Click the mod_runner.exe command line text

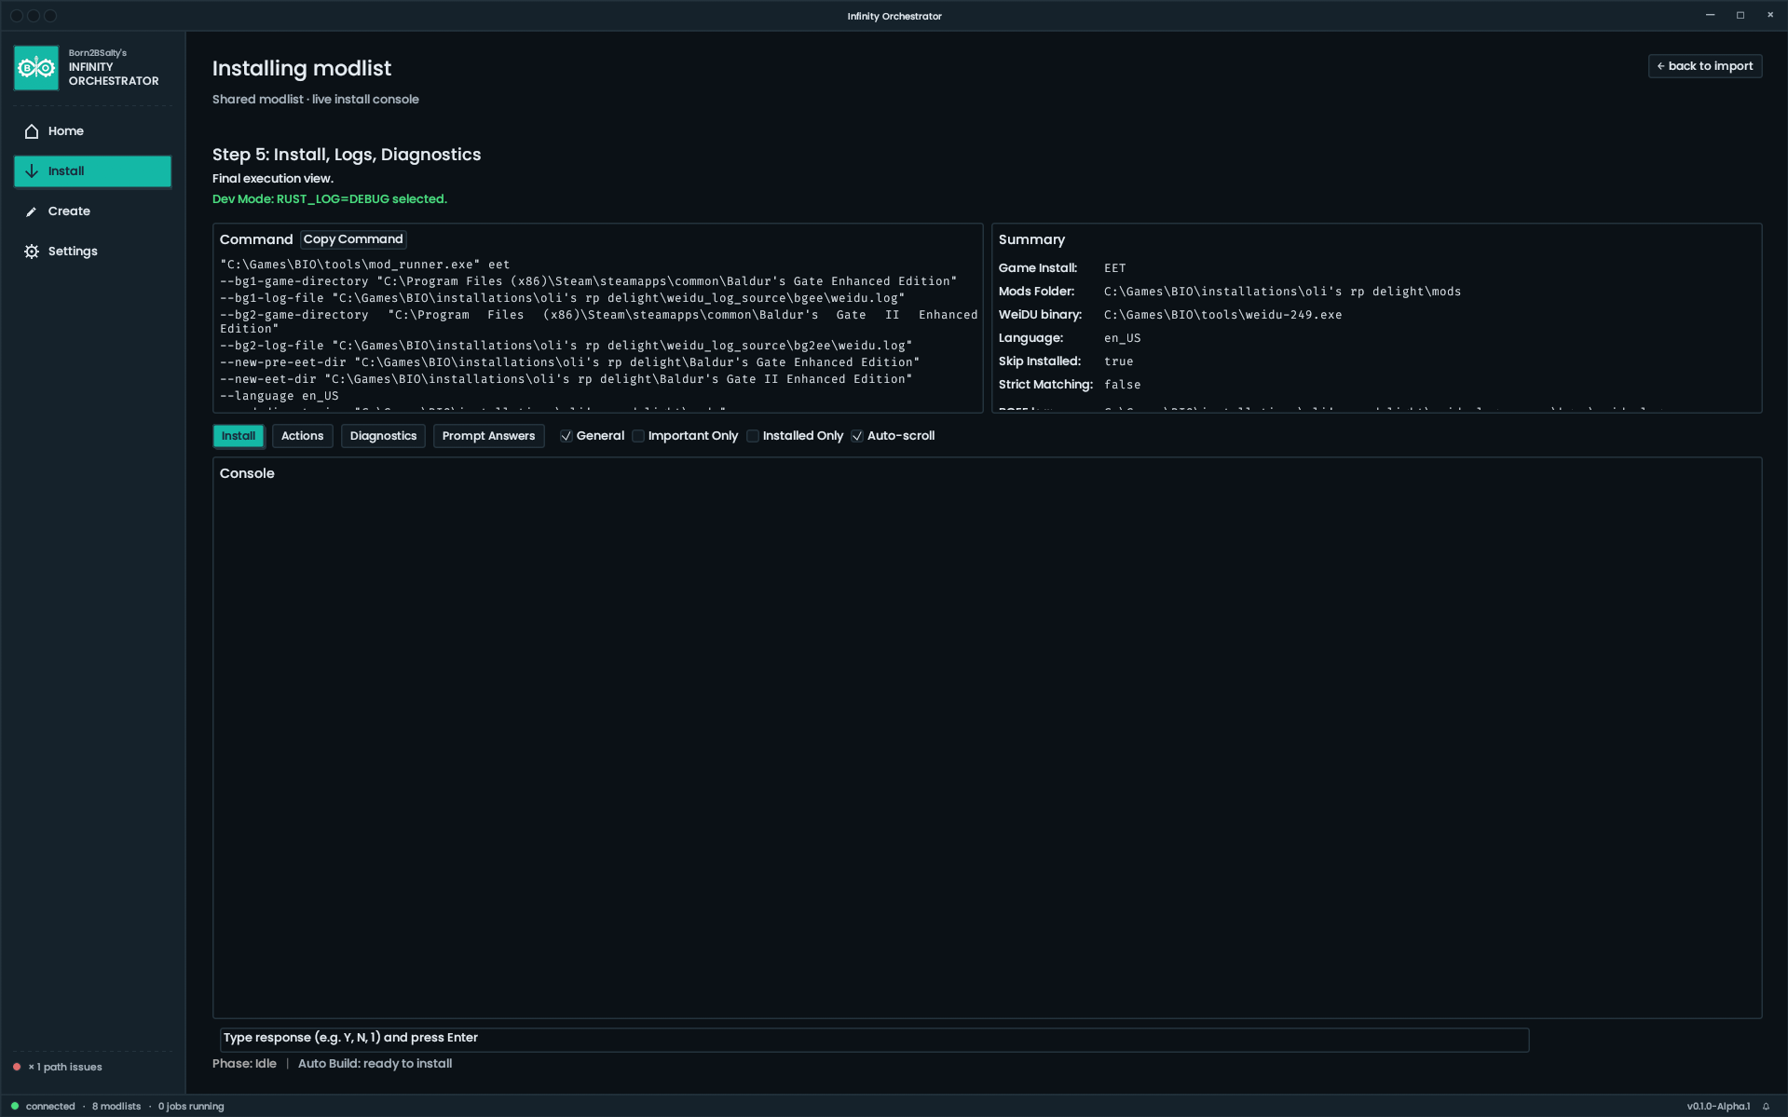pos(365,265)
